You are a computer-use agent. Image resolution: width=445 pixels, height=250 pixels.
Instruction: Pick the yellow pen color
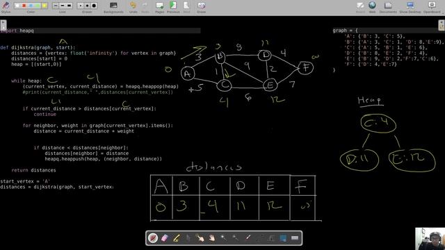44,6
